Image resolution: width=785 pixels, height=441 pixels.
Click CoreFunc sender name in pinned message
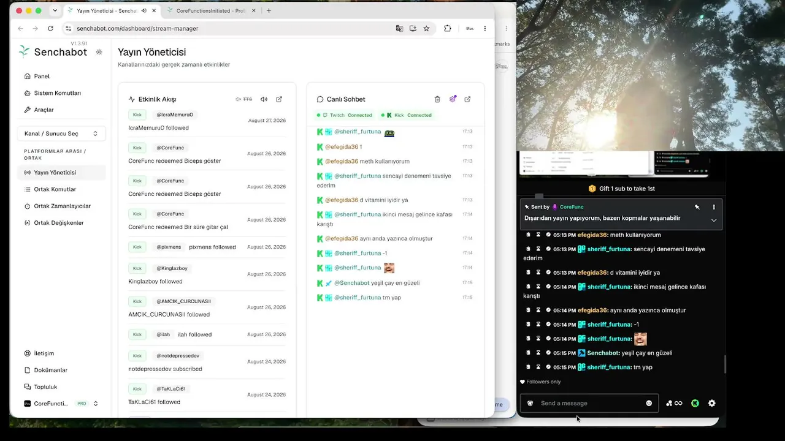572,207
